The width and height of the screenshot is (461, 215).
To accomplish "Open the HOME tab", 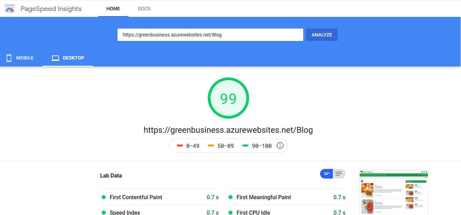I will coord(113,9).
